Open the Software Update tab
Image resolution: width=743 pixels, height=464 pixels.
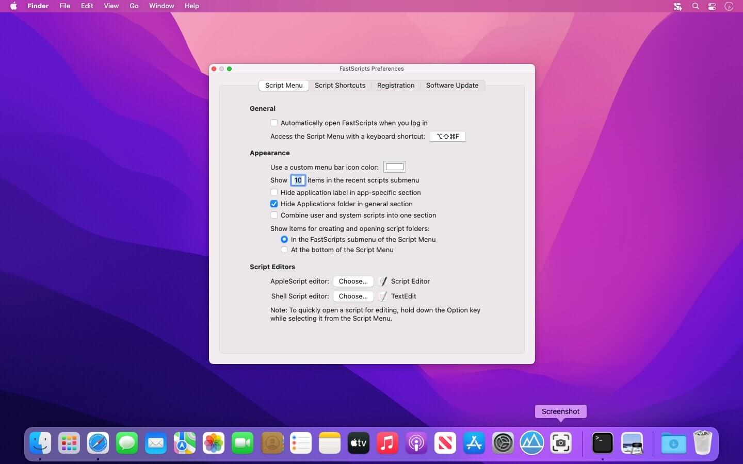(x=452, y=86)
